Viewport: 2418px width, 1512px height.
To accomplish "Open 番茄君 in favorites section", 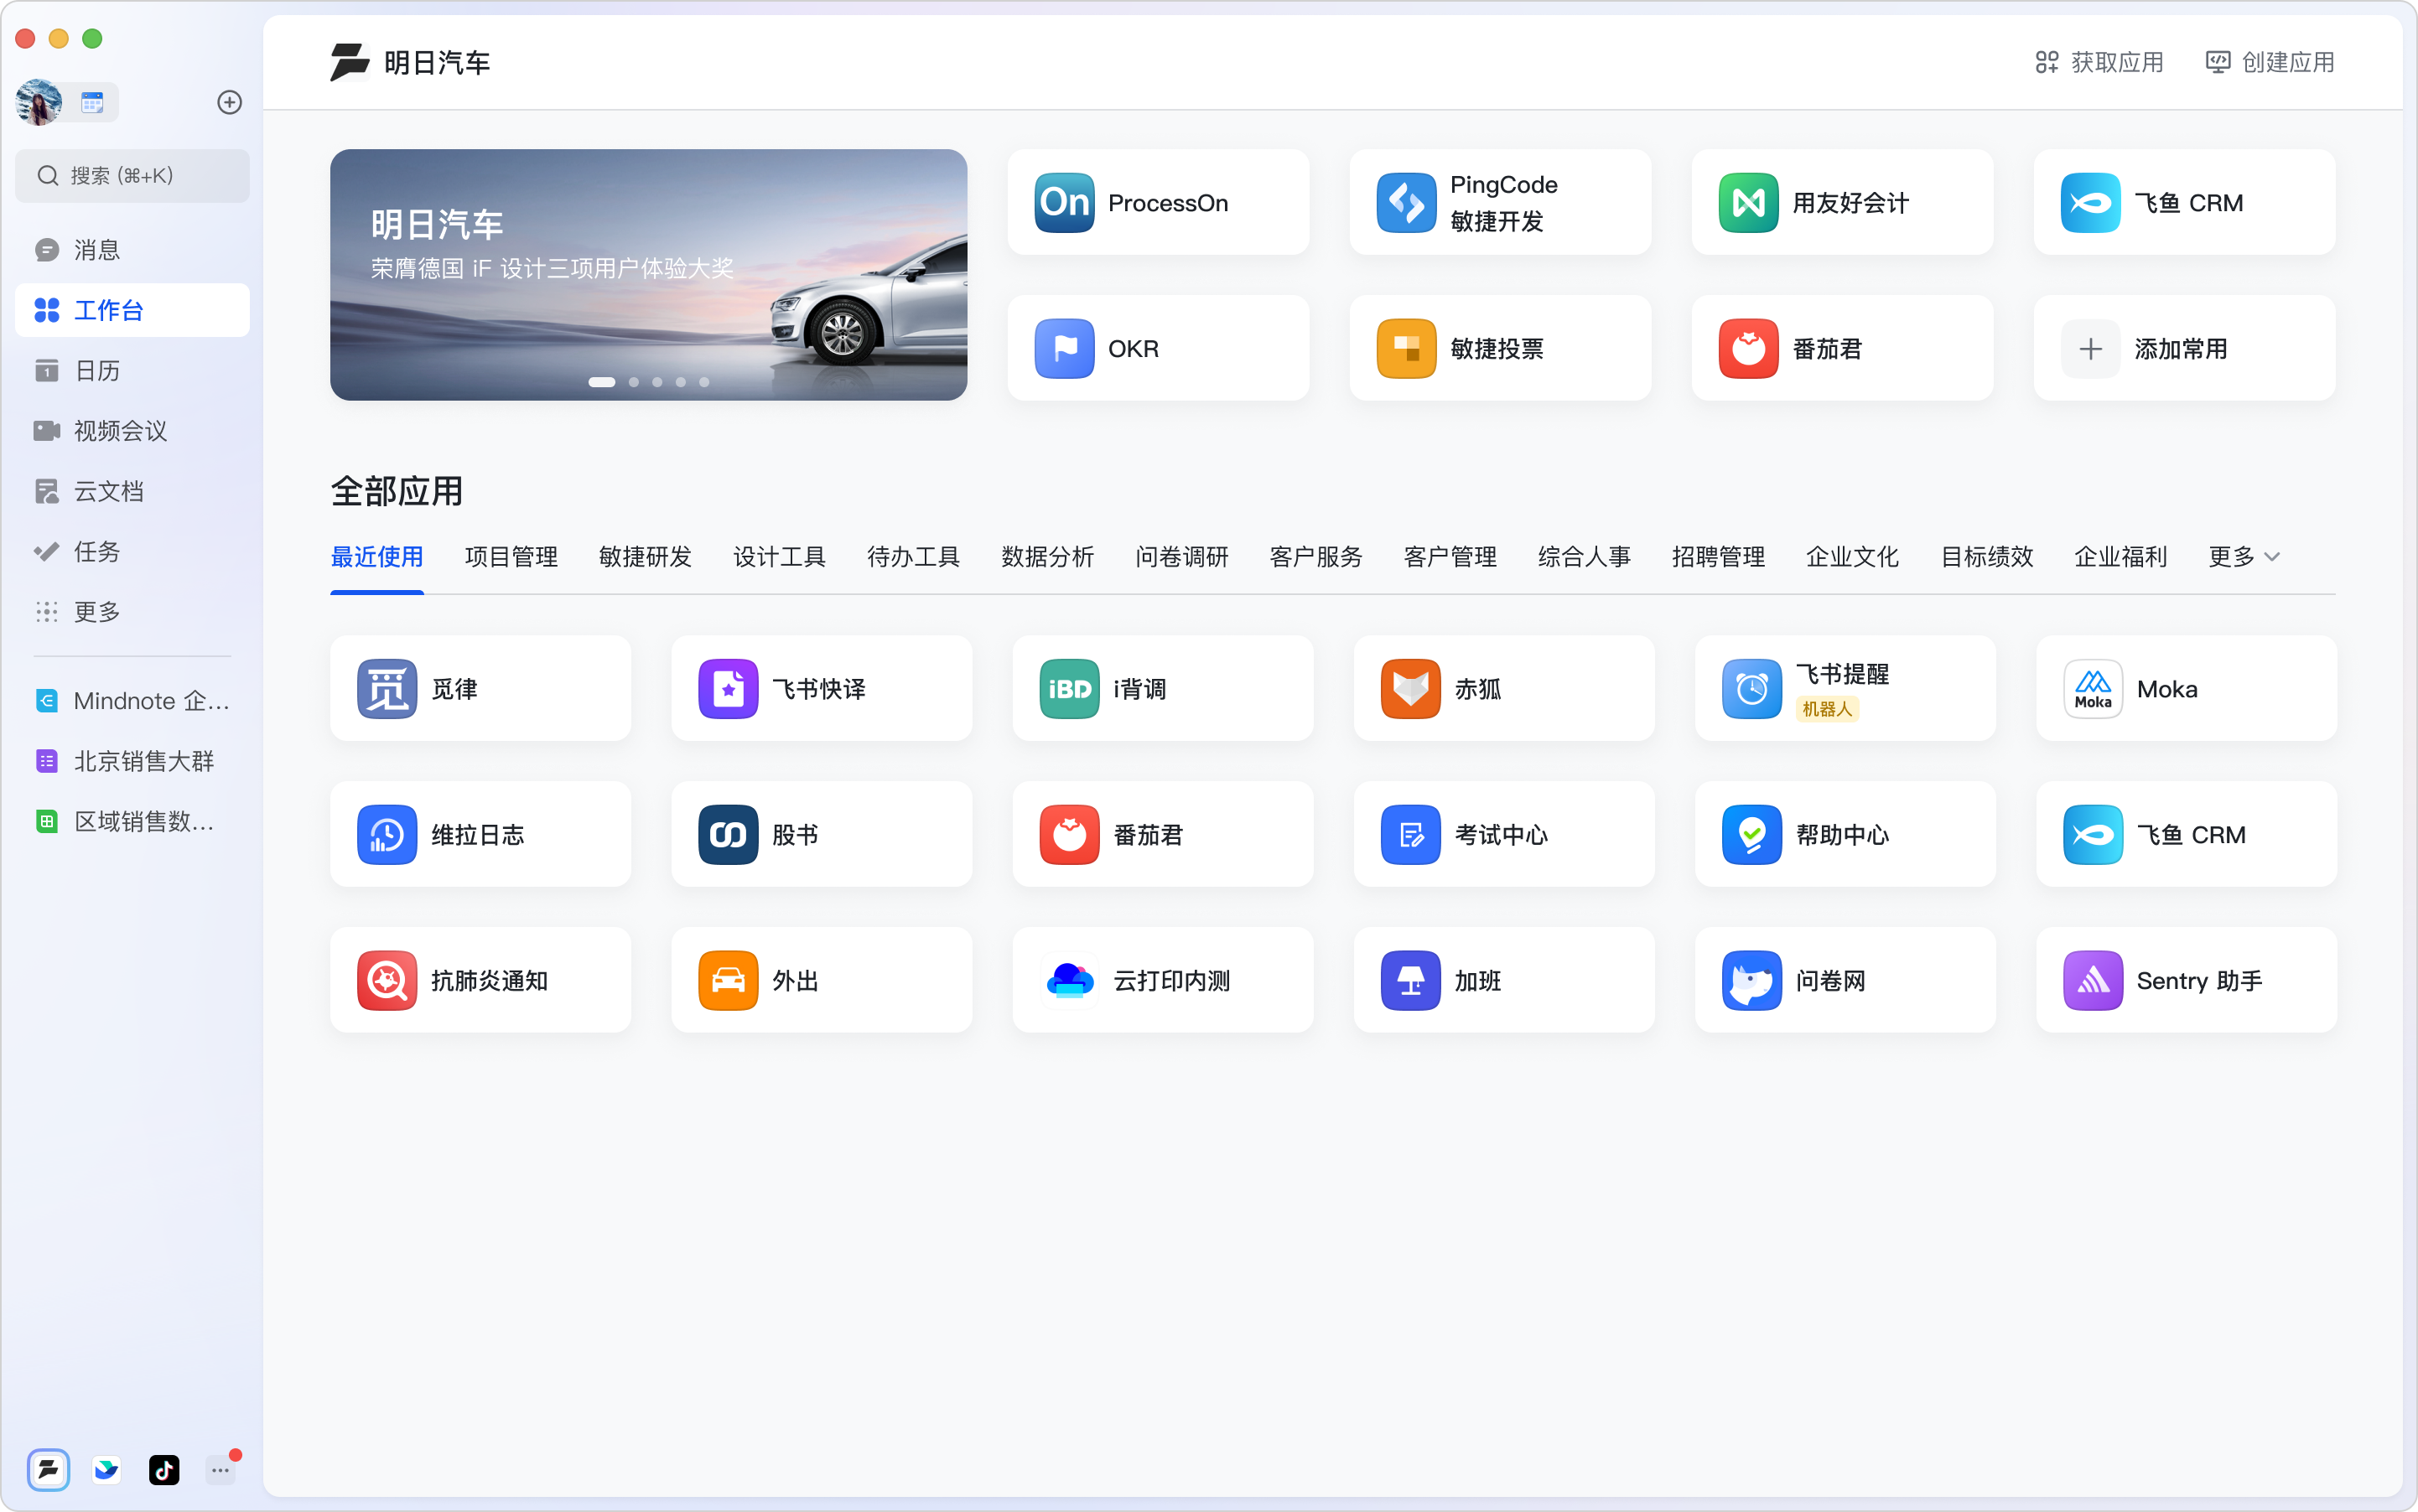I will (x=1842, y=348).
